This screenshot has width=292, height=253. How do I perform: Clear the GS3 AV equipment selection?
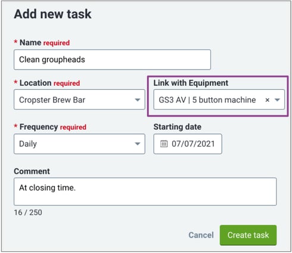point(267,100)
